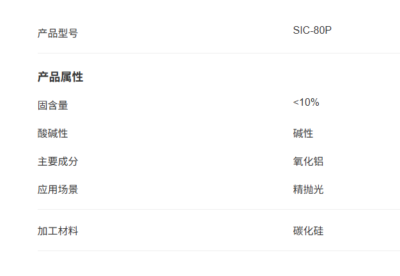Click the 应用场景 attribute label
Image resolution: width=400 pixels, height=276 pixels.
(x=58, y=189)
